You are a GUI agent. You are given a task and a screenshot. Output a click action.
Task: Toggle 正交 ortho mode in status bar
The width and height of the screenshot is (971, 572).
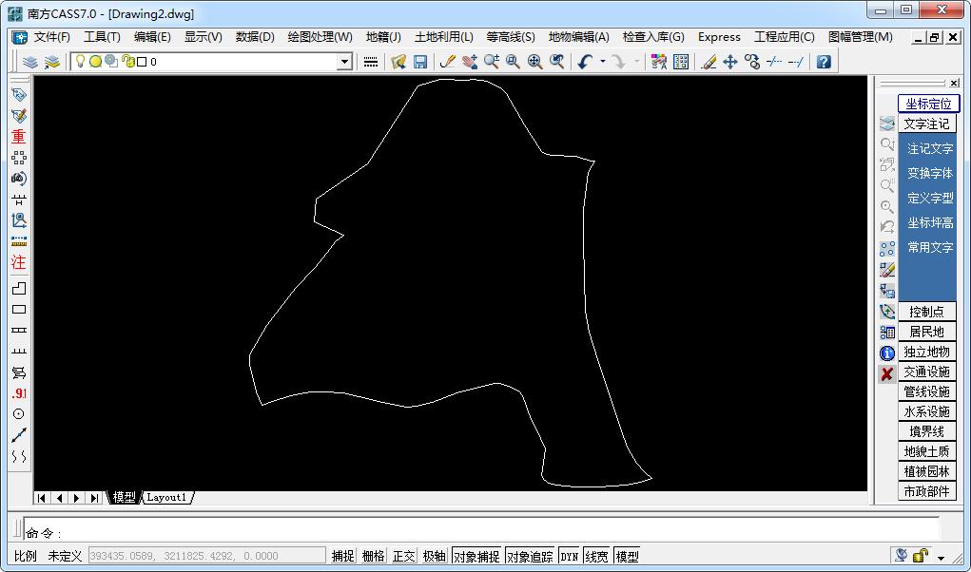(x=403, y=556)
